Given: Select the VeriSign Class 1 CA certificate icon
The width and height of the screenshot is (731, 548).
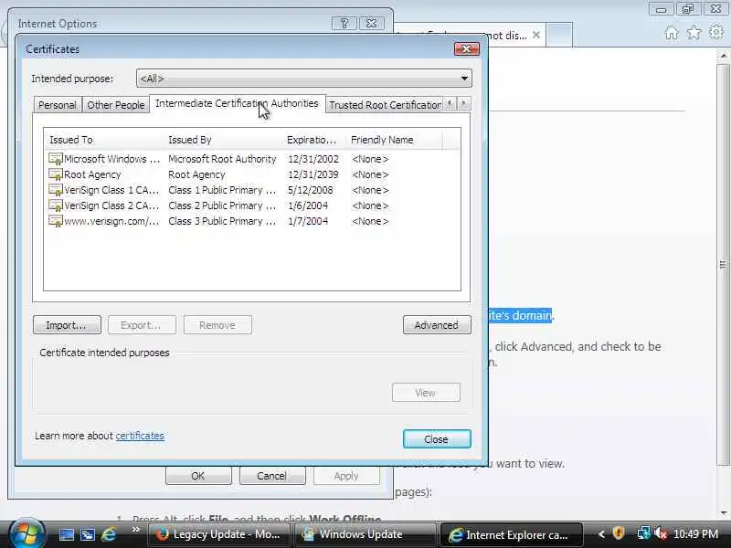Looking at the screenshot, I should click(x=56, y=190).
